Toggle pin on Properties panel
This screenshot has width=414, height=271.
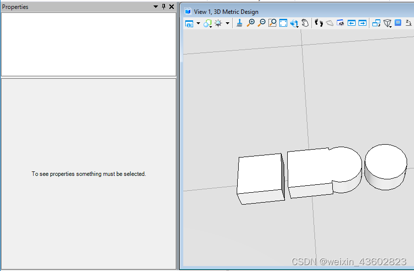point(164,6)
